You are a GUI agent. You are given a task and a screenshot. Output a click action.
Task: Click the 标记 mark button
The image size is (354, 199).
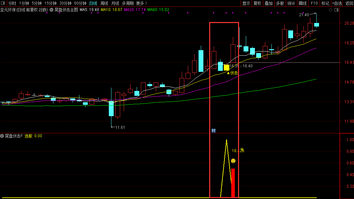pyautogui.click(x=325, y=3)
